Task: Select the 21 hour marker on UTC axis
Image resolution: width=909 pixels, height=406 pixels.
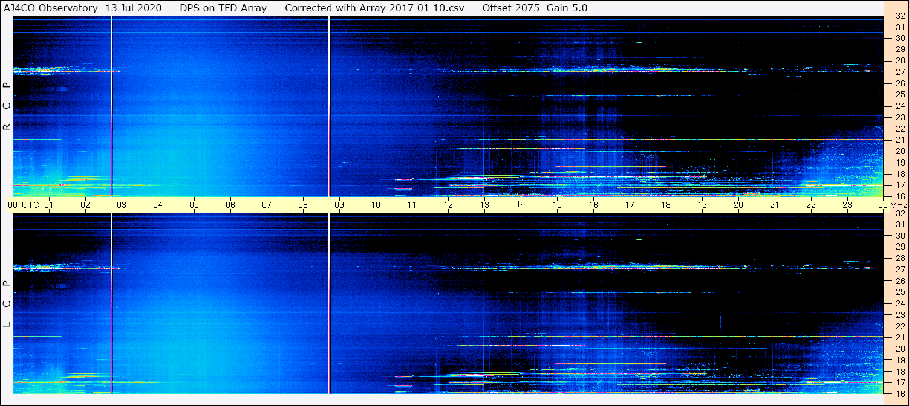Action: pyautogui.click(x=775, y=205)
